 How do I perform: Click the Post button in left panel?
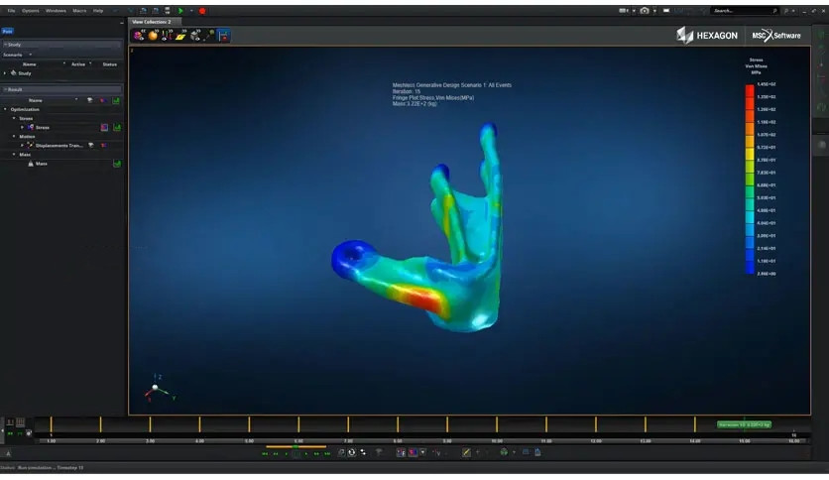point(7,31)
